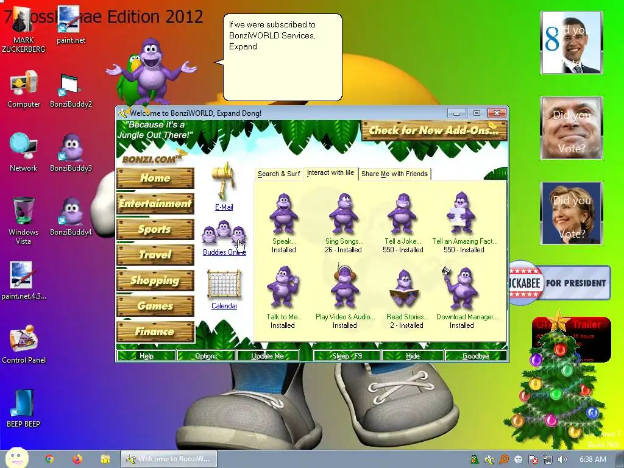Switch to Share Me with Friends tab
The width and height of the screenshot is (624, 468).
[x=394, y=174]
